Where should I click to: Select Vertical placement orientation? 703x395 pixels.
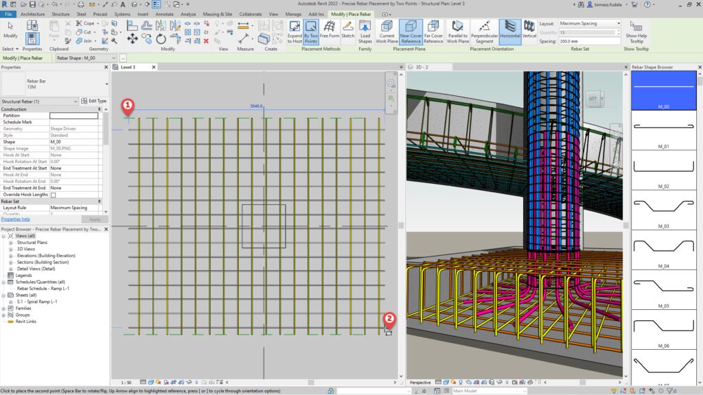[529, 29]
